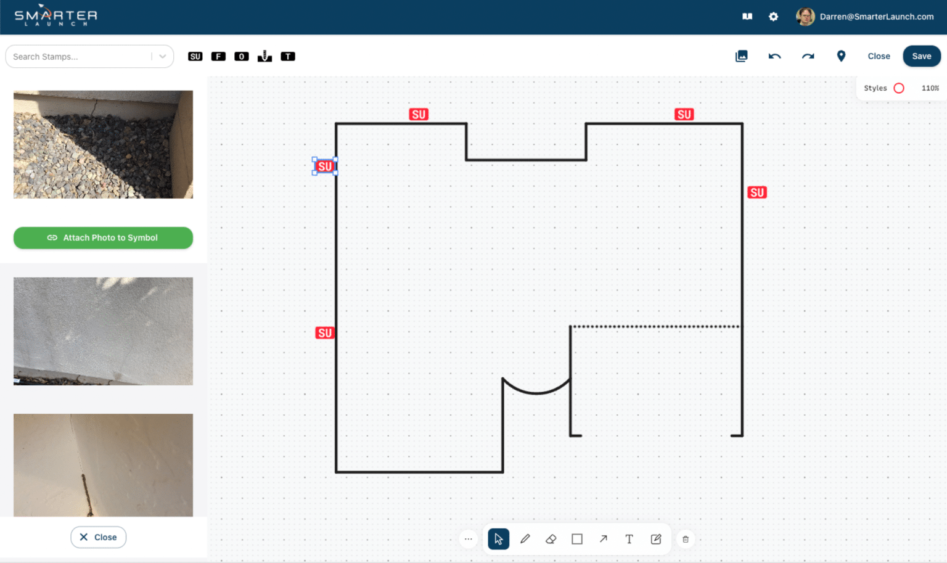
Task: Select the Rectangle shape tool
Action: tap(576, 538)
